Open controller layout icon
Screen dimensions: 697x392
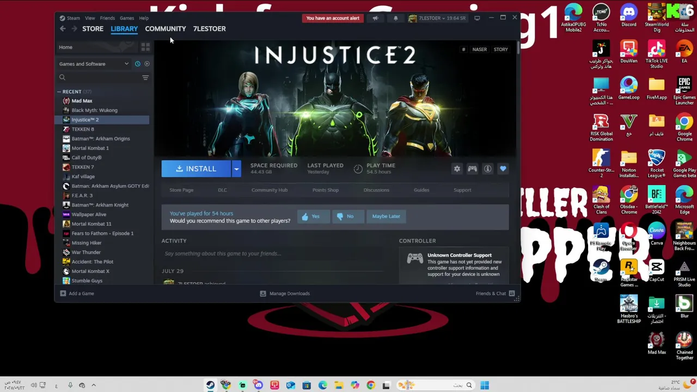(x=472, y=169)
